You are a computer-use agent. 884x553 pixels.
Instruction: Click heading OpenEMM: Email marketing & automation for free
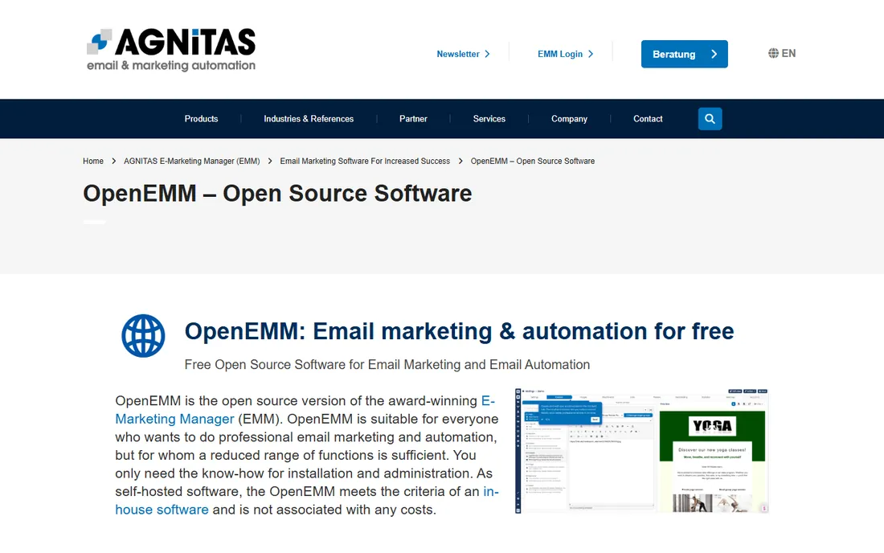[x=459, y=331]
